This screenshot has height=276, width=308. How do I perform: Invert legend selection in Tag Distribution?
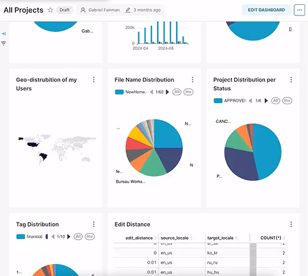[90, 236]
